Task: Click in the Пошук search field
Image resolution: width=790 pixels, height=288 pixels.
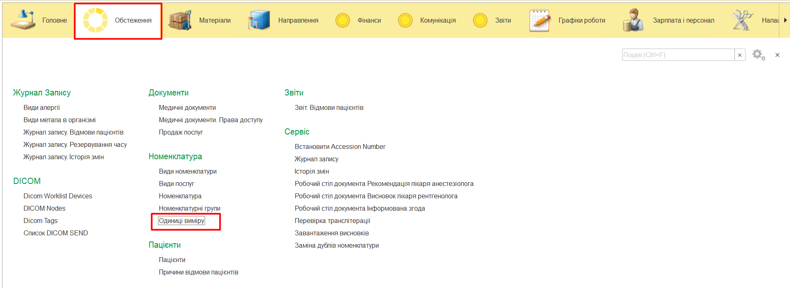Action: [x=678, y=55]
